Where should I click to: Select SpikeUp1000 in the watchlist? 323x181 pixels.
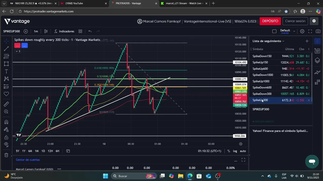(281, 81)
